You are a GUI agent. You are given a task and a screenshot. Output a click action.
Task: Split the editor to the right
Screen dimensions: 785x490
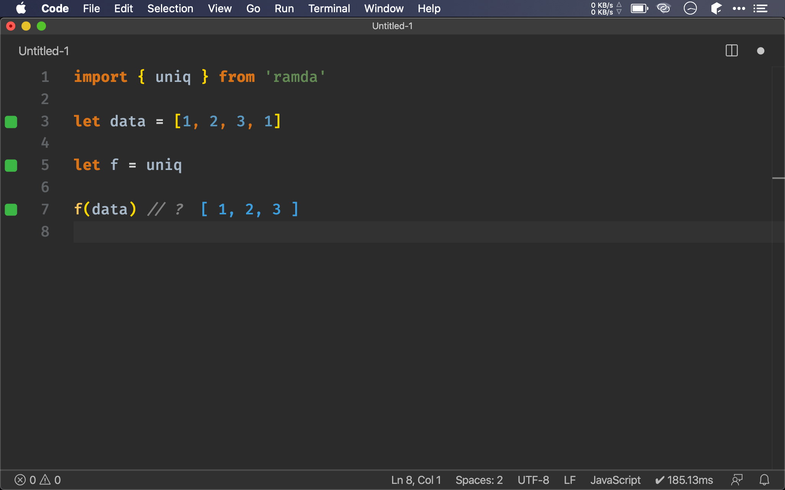(x=732, y=51)
